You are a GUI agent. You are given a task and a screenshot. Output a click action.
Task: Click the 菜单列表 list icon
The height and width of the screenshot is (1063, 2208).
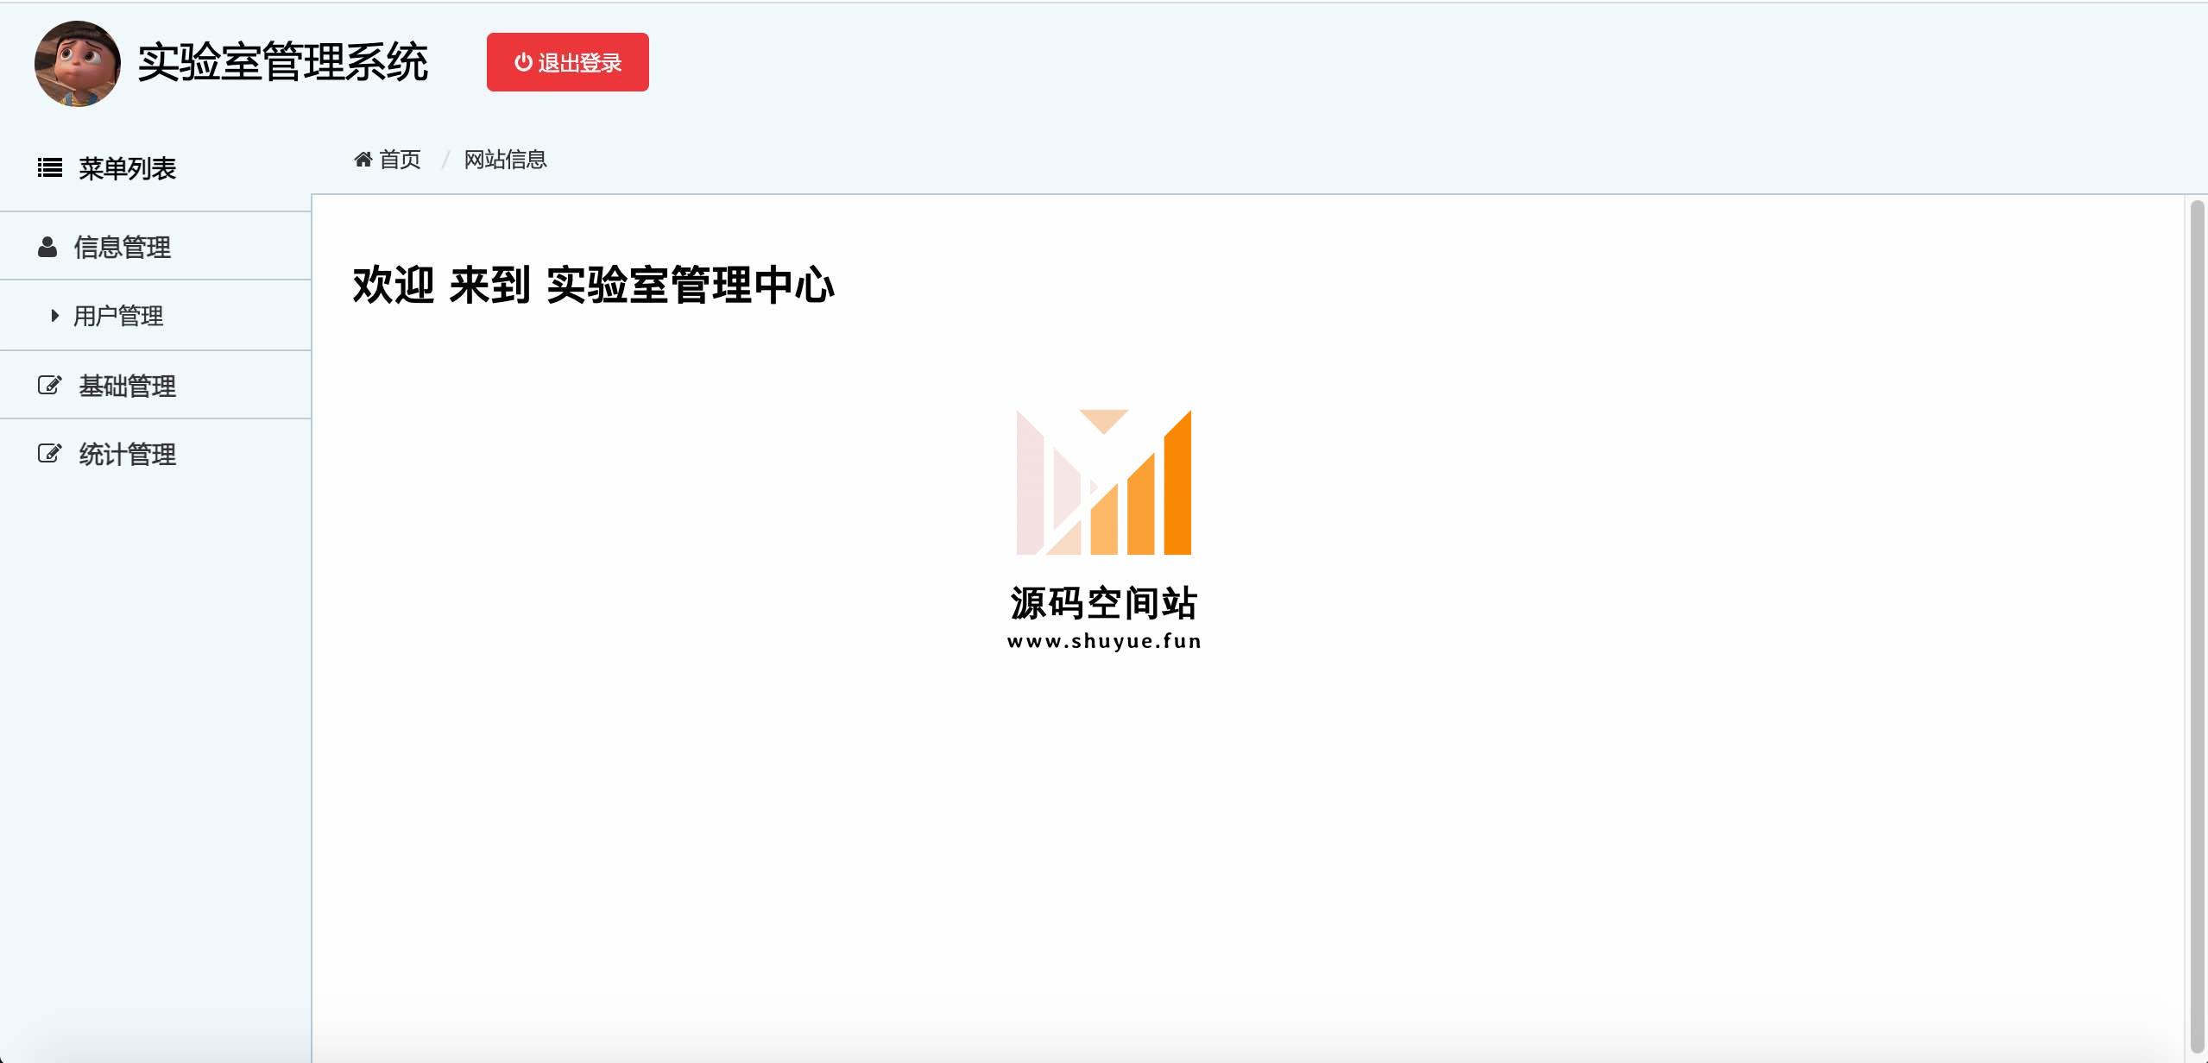coord(50,167)
